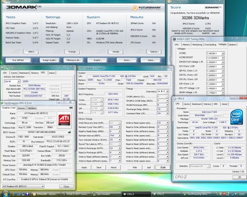Switch to the Memory tab in E-LEET
The width and height of the screenshot is (247, 197).
point(186,45)
